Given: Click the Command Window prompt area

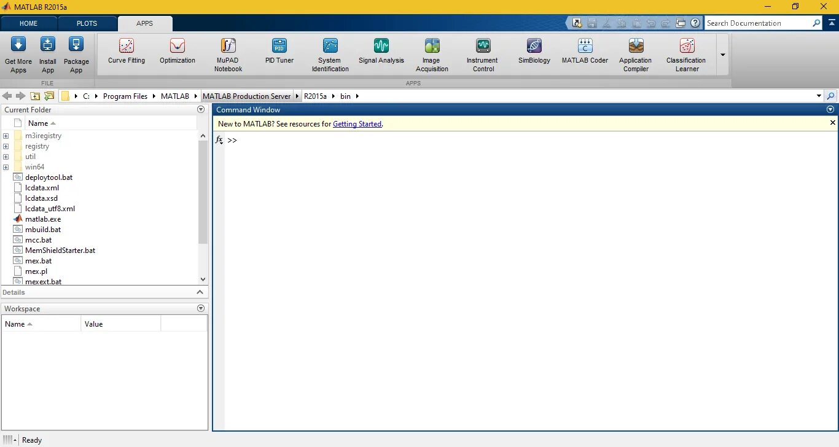Looking at the screenshot, I should tap(531, 282).
